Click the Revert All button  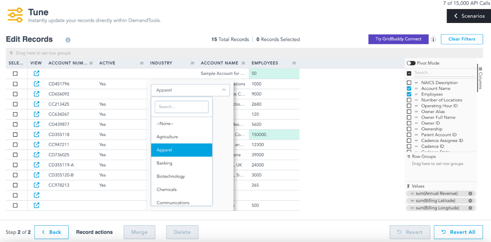[x=459, y=232]
